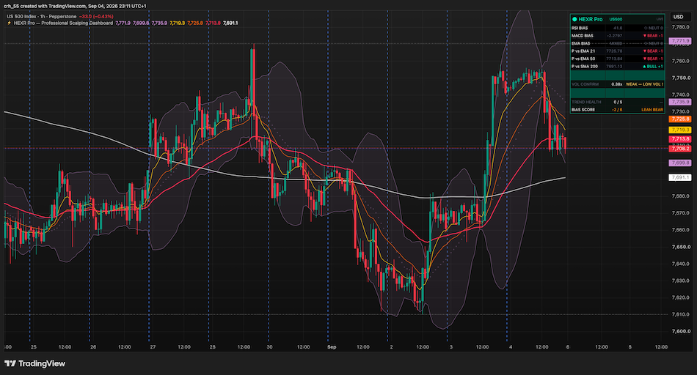Click the purple 7,735.9 price axis tag
697x375 pixels.
pos(680,102)
